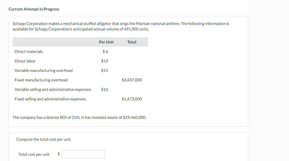Click the Schopp Corporation problem description paragraph
Screen dimensions: 289x161
[x=121, y=26]
